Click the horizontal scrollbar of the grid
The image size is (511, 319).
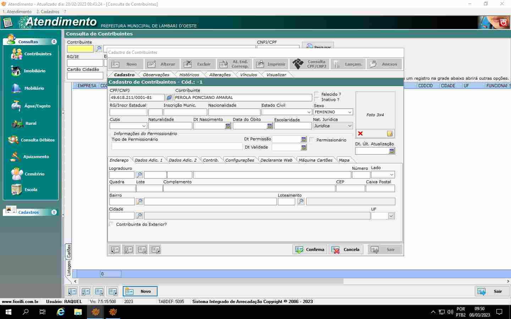coord(211,281)
